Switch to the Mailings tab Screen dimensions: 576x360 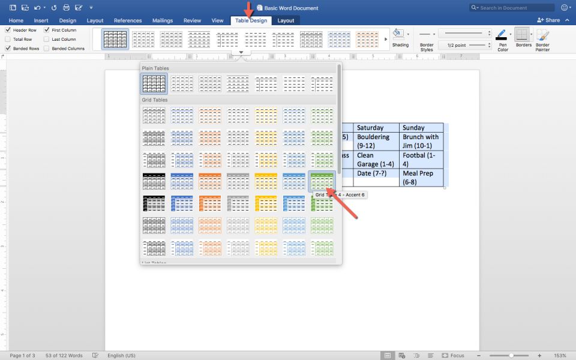pyautogui.click(x=162, y=20)
